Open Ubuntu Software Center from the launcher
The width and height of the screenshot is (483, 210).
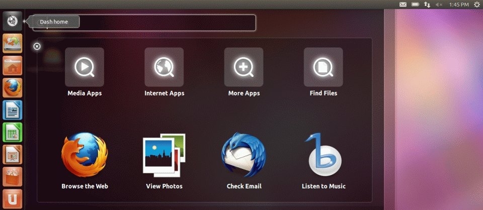tap(12, 176)
